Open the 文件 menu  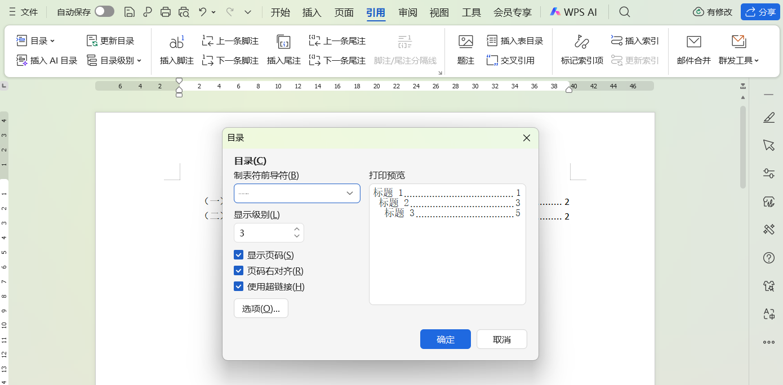coord(29,11)
